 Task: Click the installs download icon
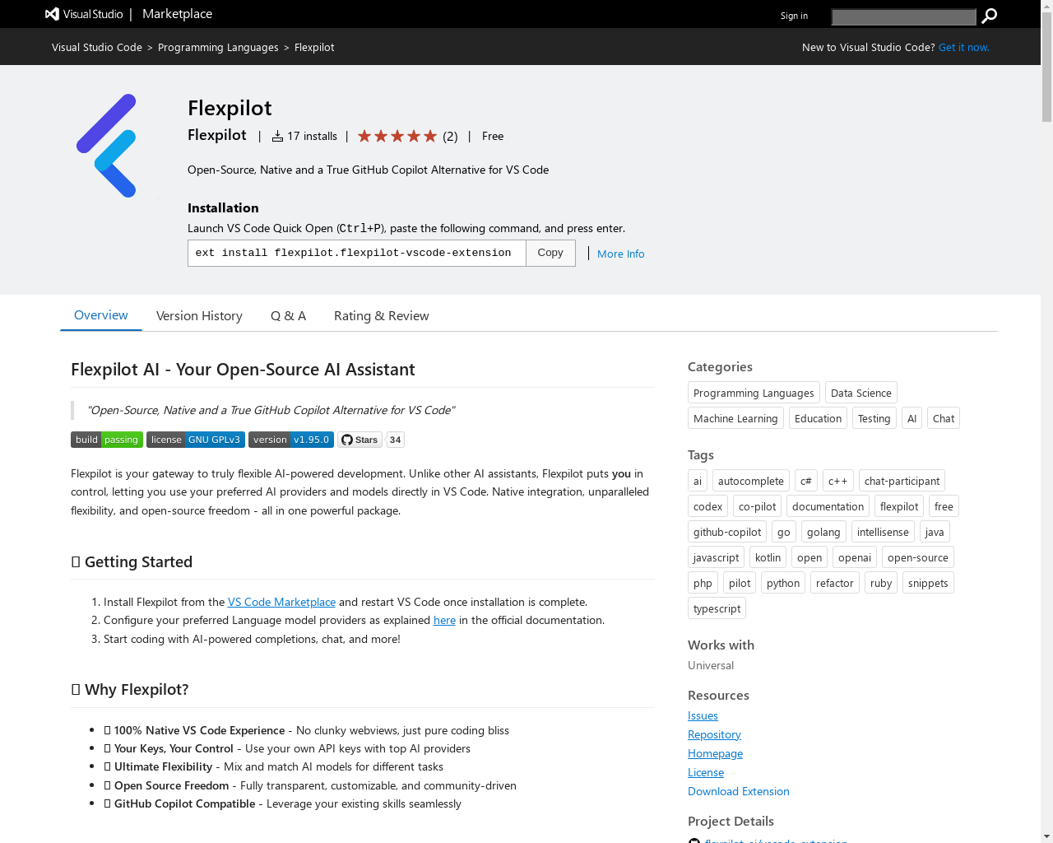click(x=277, y=136)
